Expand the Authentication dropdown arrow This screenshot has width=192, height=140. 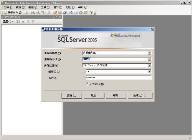click(x=149, y=65)
